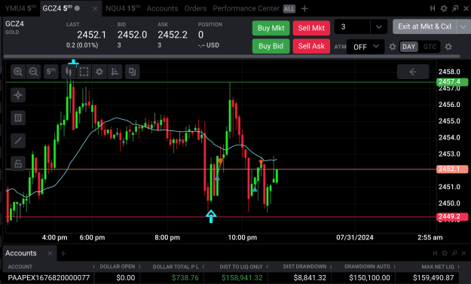Screen dimensions: 471x284
Task: Click the red 2449.2 price marker
Action: pyautogui.click(x=452, y=216)
